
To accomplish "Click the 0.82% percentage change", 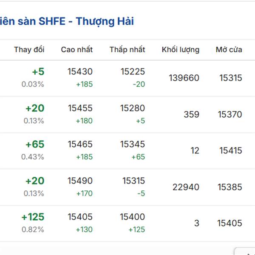I will [x=33, y=229].
